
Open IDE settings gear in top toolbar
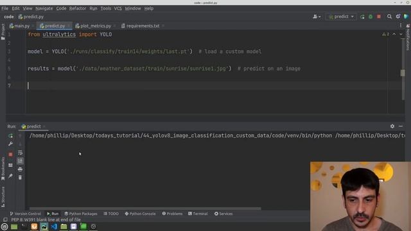point(398,17)
